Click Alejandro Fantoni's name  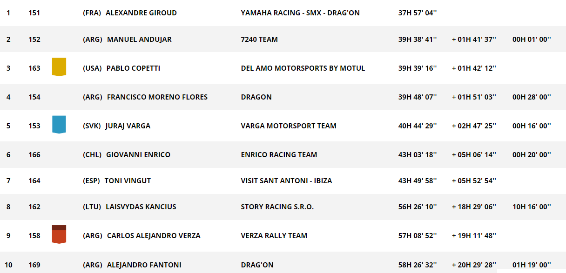(x=144, y=265)
